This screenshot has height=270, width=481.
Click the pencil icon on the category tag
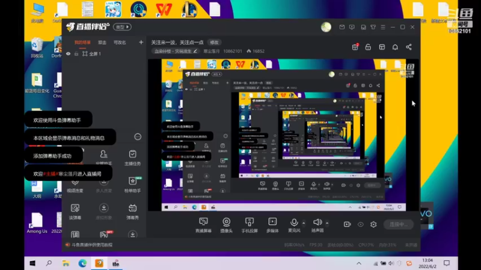coord(195,51)
